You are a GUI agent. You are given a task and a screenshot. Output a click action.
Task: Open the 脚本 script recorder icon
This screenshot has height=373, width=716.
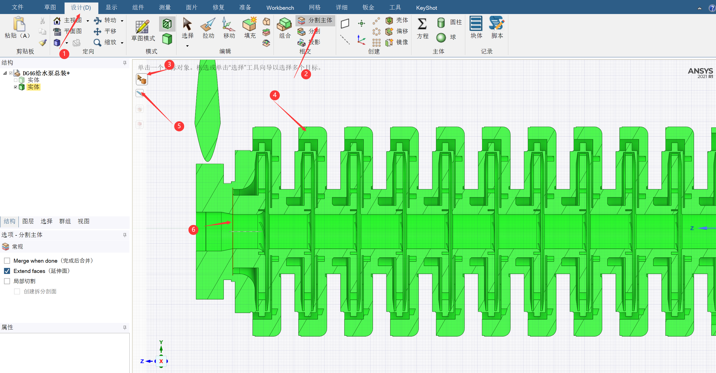pyautogui.click(x=497, y=24)
